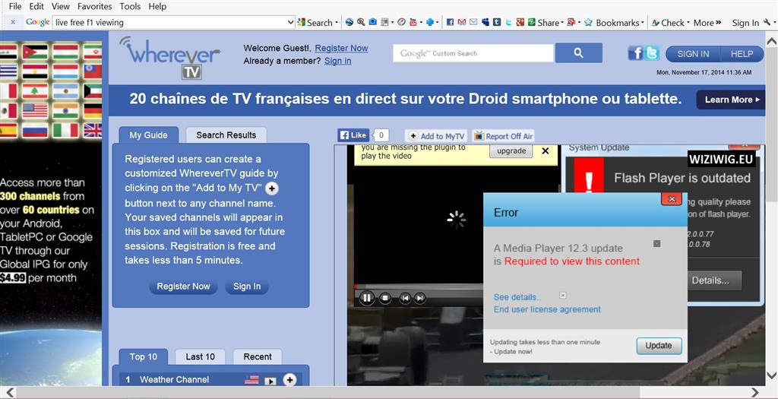This screenshot has height=399, width=778.
Task: Click the WhereverTV Twitter icon
Action: 652,53
